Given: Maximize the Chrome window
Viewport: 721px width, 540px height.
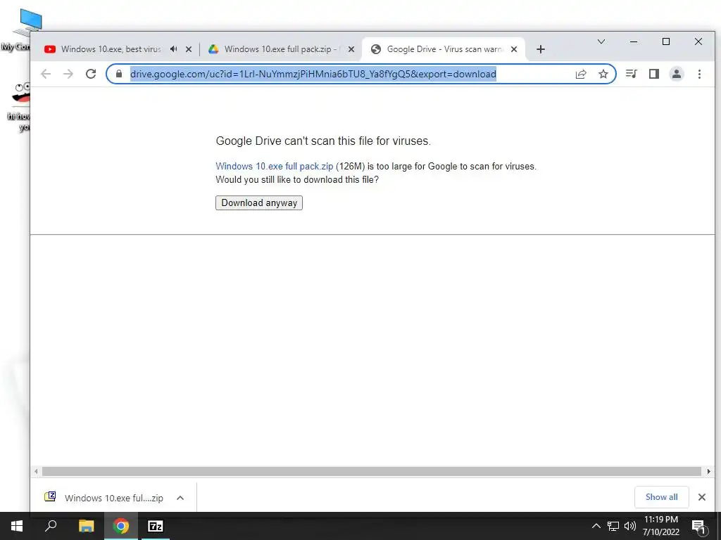Looking at the screenshot, I should [x=666, y=41].
